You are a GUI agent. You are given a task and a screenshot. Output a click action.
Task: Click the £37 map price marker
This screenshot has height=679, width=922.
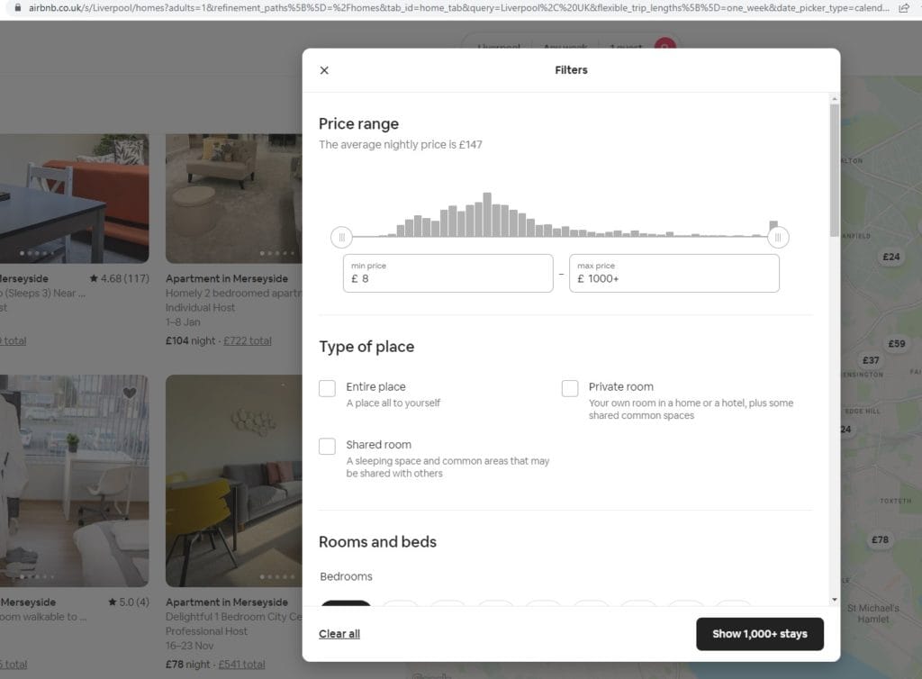tap(871, 360)
